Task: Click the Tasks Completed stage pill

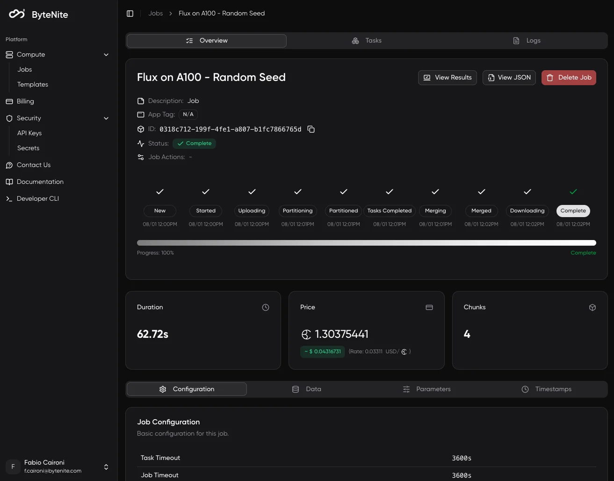Action: (x=390, y=211)
